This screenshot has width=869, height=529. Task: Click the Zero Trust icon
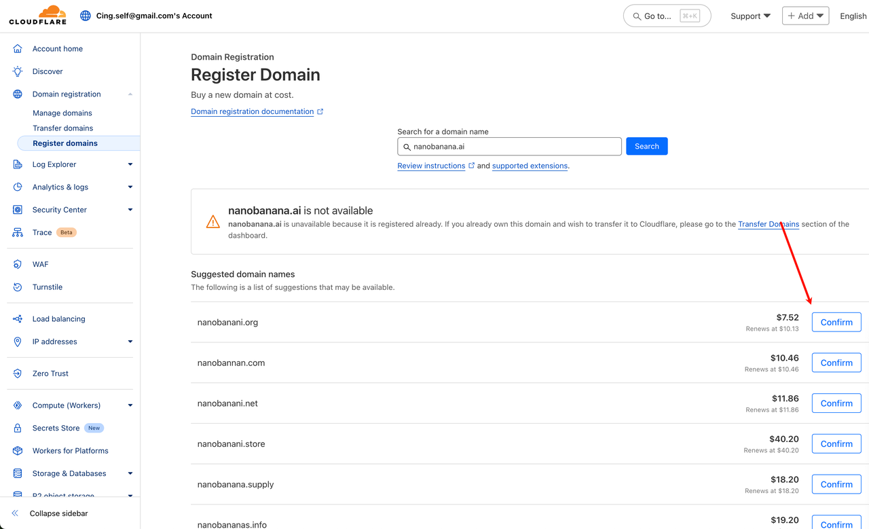[18, 373]
